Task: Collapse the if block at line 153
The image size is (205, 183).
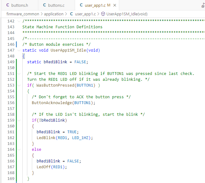Action: (19, 85)
